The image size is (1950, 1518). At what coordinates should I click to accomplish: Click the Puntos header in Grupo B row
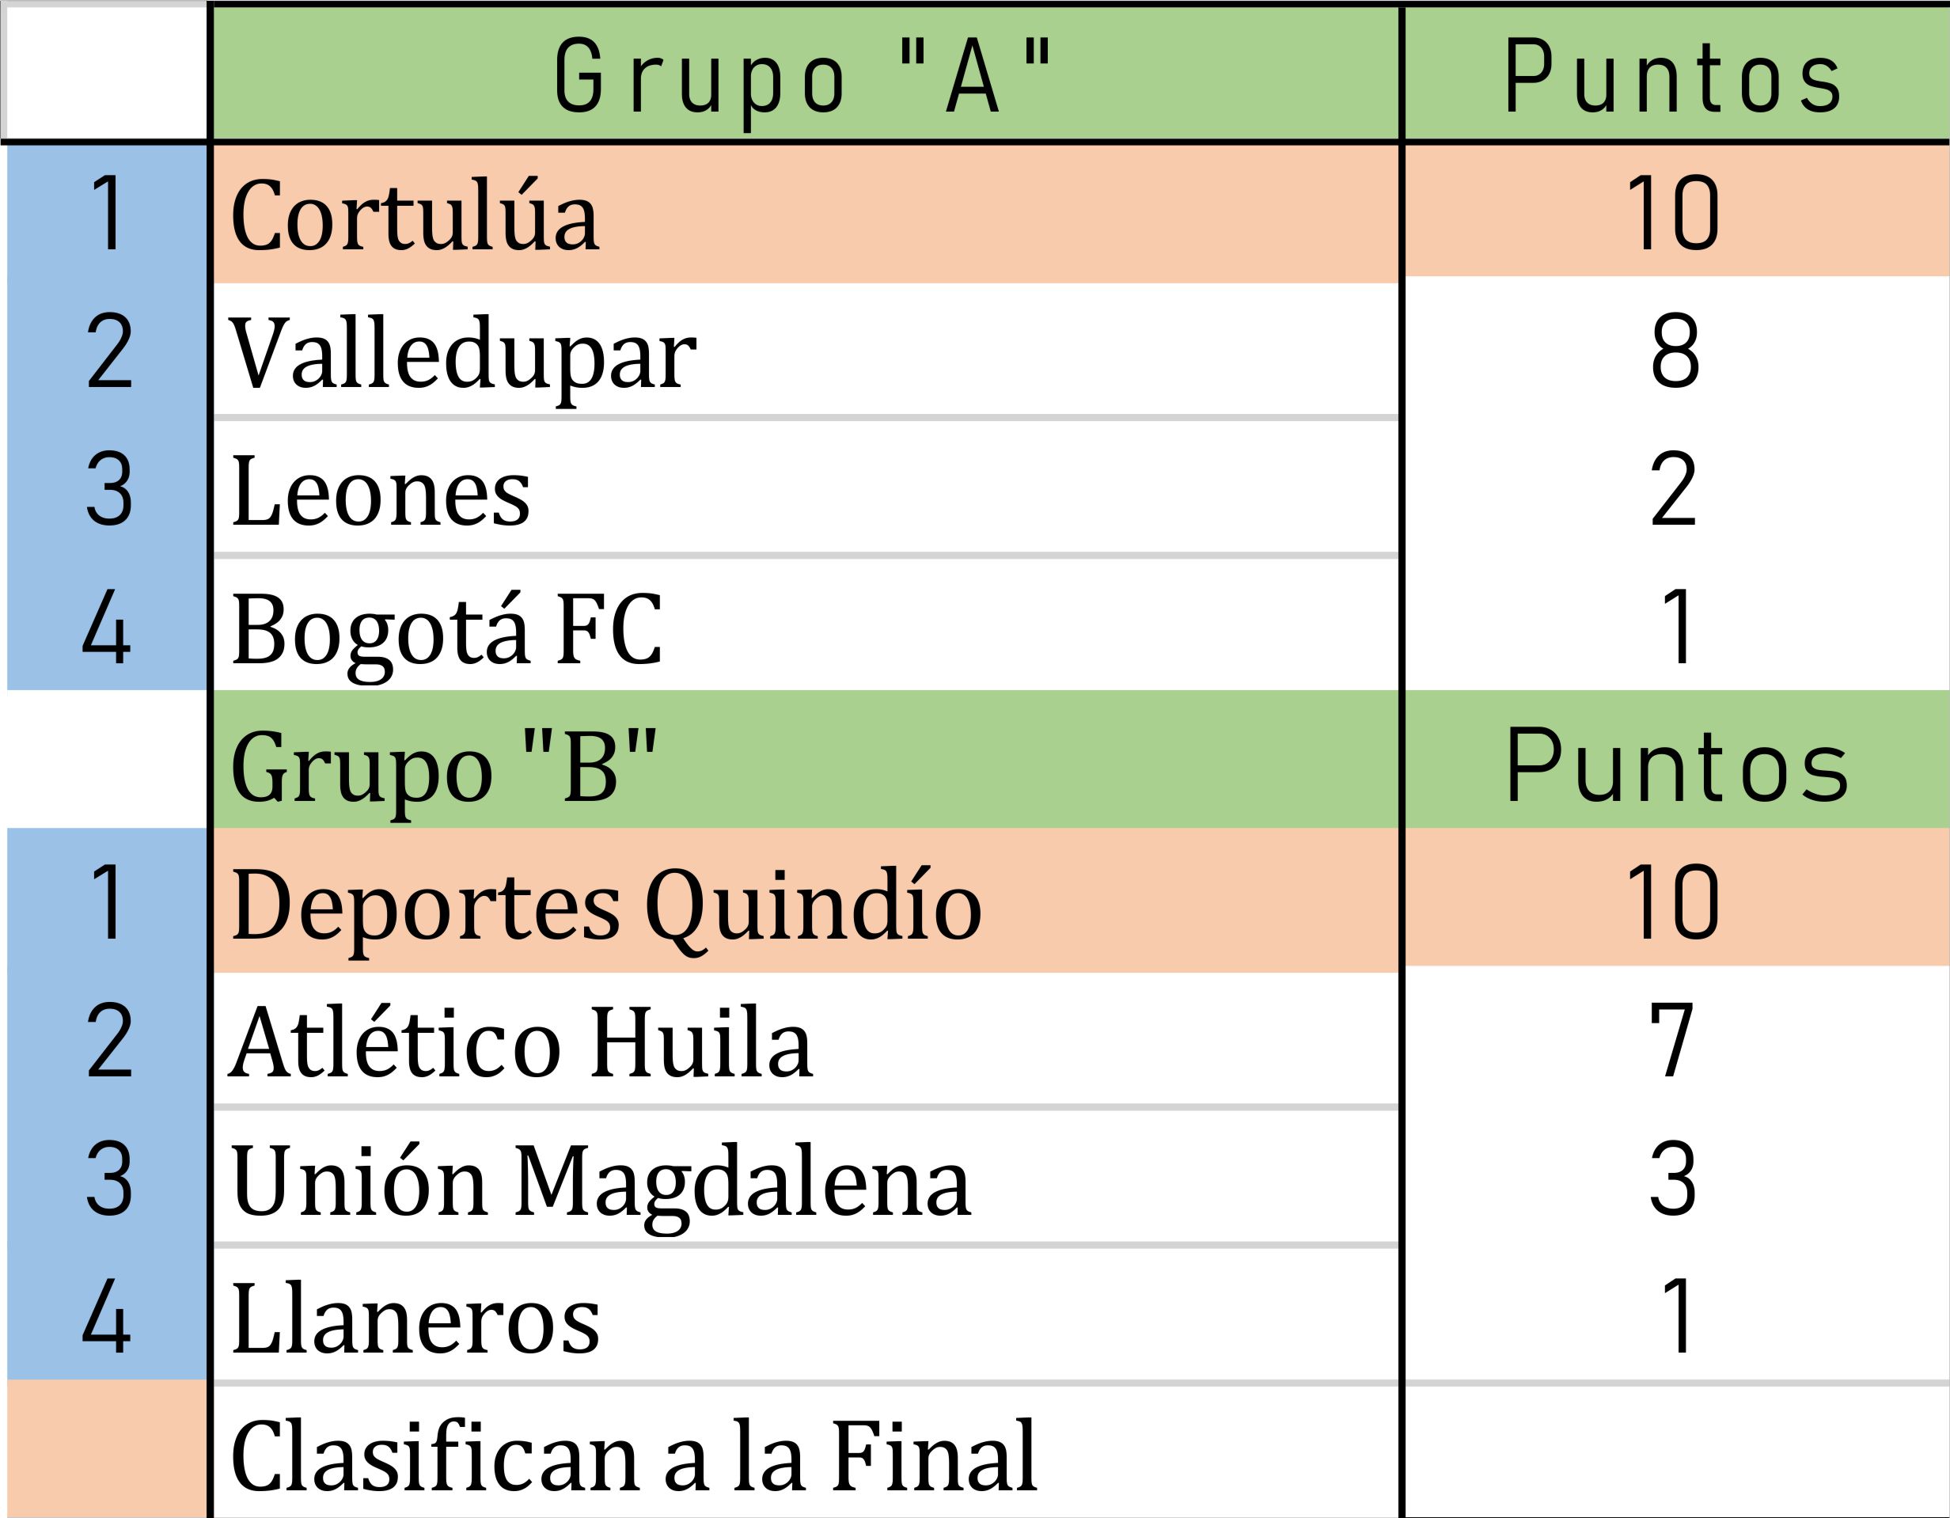(x=1675, y=765)
